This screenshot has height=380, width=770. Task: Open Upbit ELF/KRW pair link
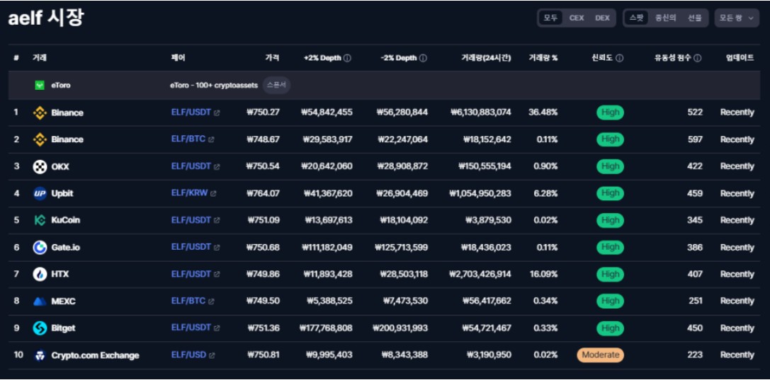click(189, 193)
